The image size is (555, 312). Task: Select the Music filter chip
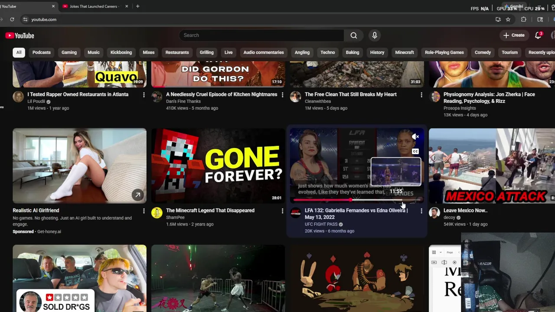coord(94,52)
